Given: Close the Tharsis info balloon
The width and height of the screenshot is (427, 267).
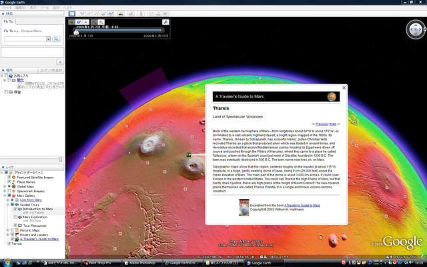Looking at the screenshot, I should click(x=344, y=87).
